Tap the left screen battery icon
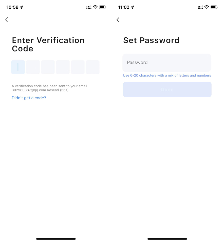Viewport: 223px width, 242px height. (103, 7)
